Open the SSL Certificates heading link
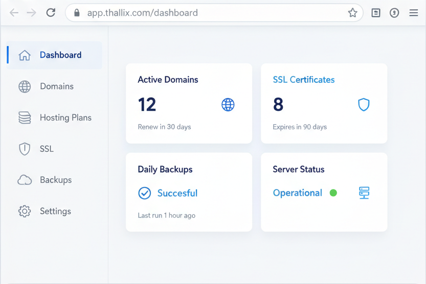The width and height of the screenshot is (426, 284). click(303, 80)
